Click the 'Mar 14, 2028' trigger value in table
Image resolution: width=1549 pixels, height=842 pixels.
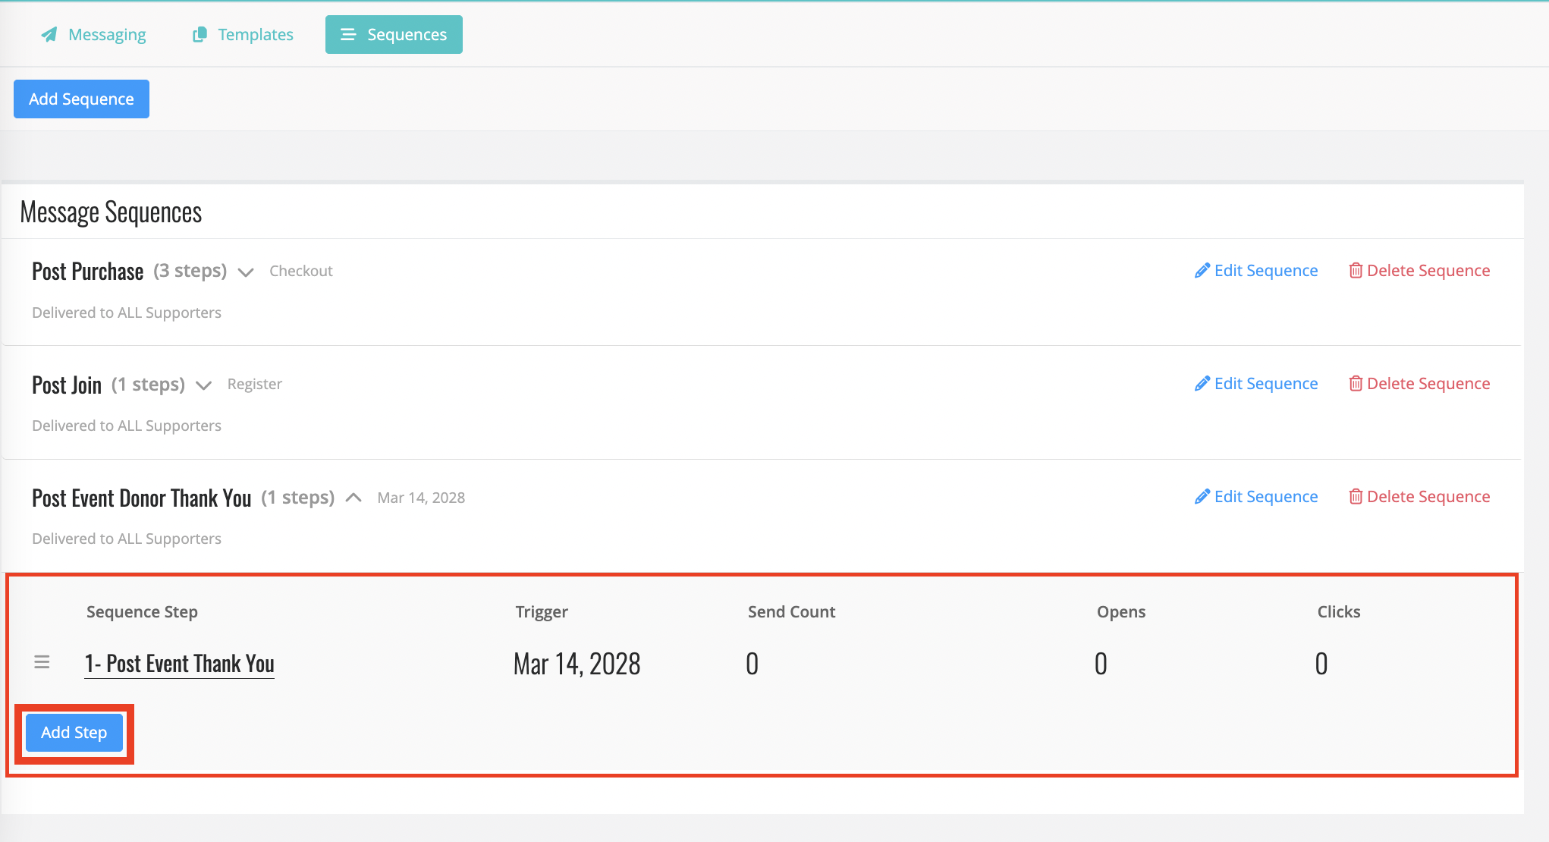(x=577, y=664)
